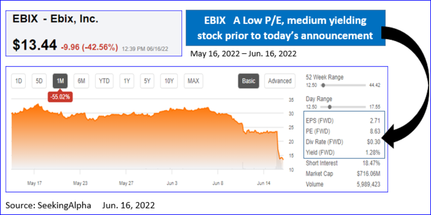Image resolution: width=431 pixels, height=215 pixels.
Task: Select the 1Y time range
Action: (126, 81)
